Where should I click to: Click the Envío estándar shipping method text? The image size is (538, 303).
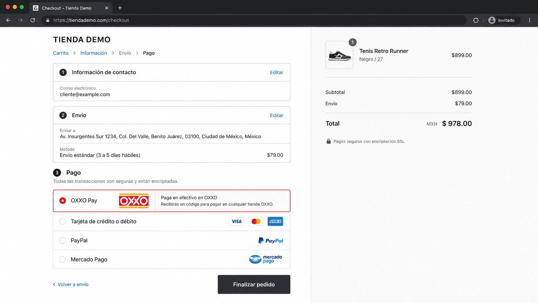tap(100, 155)
